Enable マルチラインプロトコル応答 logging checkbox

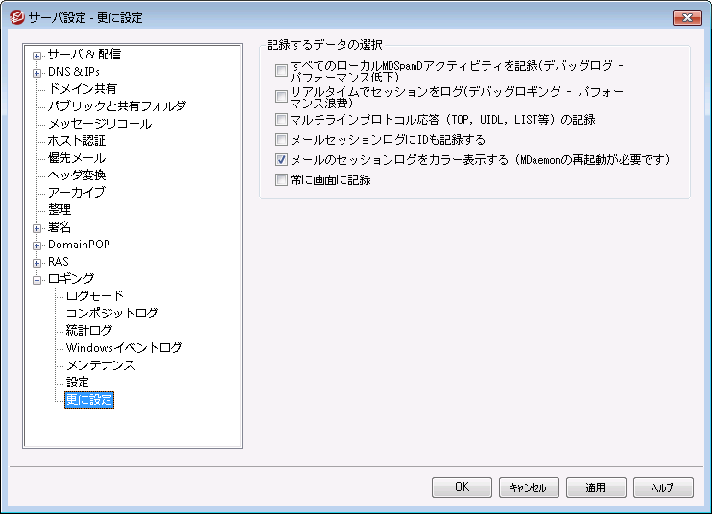click(281, 120)
